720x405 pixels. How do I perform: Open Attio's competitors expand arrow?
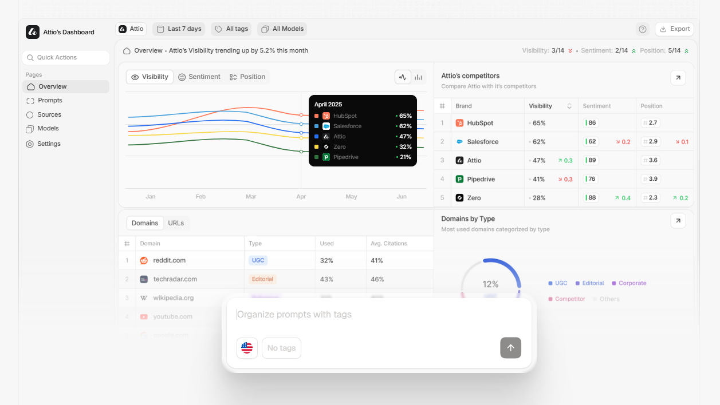[x=678, y=78]
